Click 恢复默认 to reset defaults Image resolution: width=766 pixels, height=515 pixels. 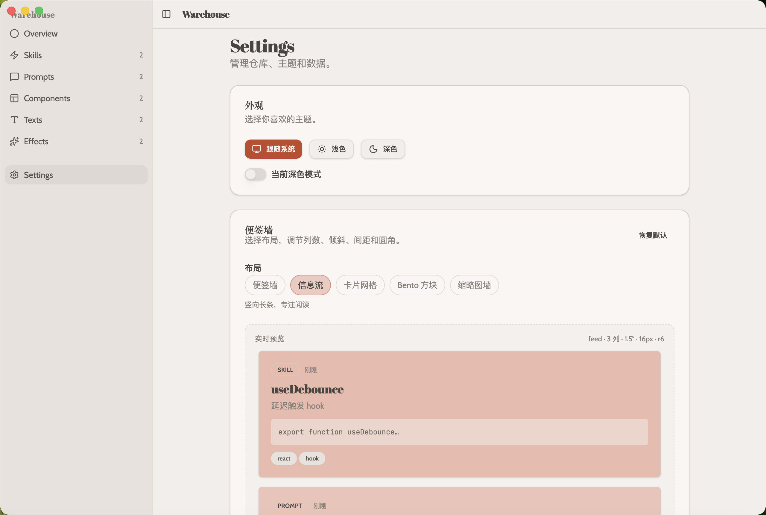652,235
